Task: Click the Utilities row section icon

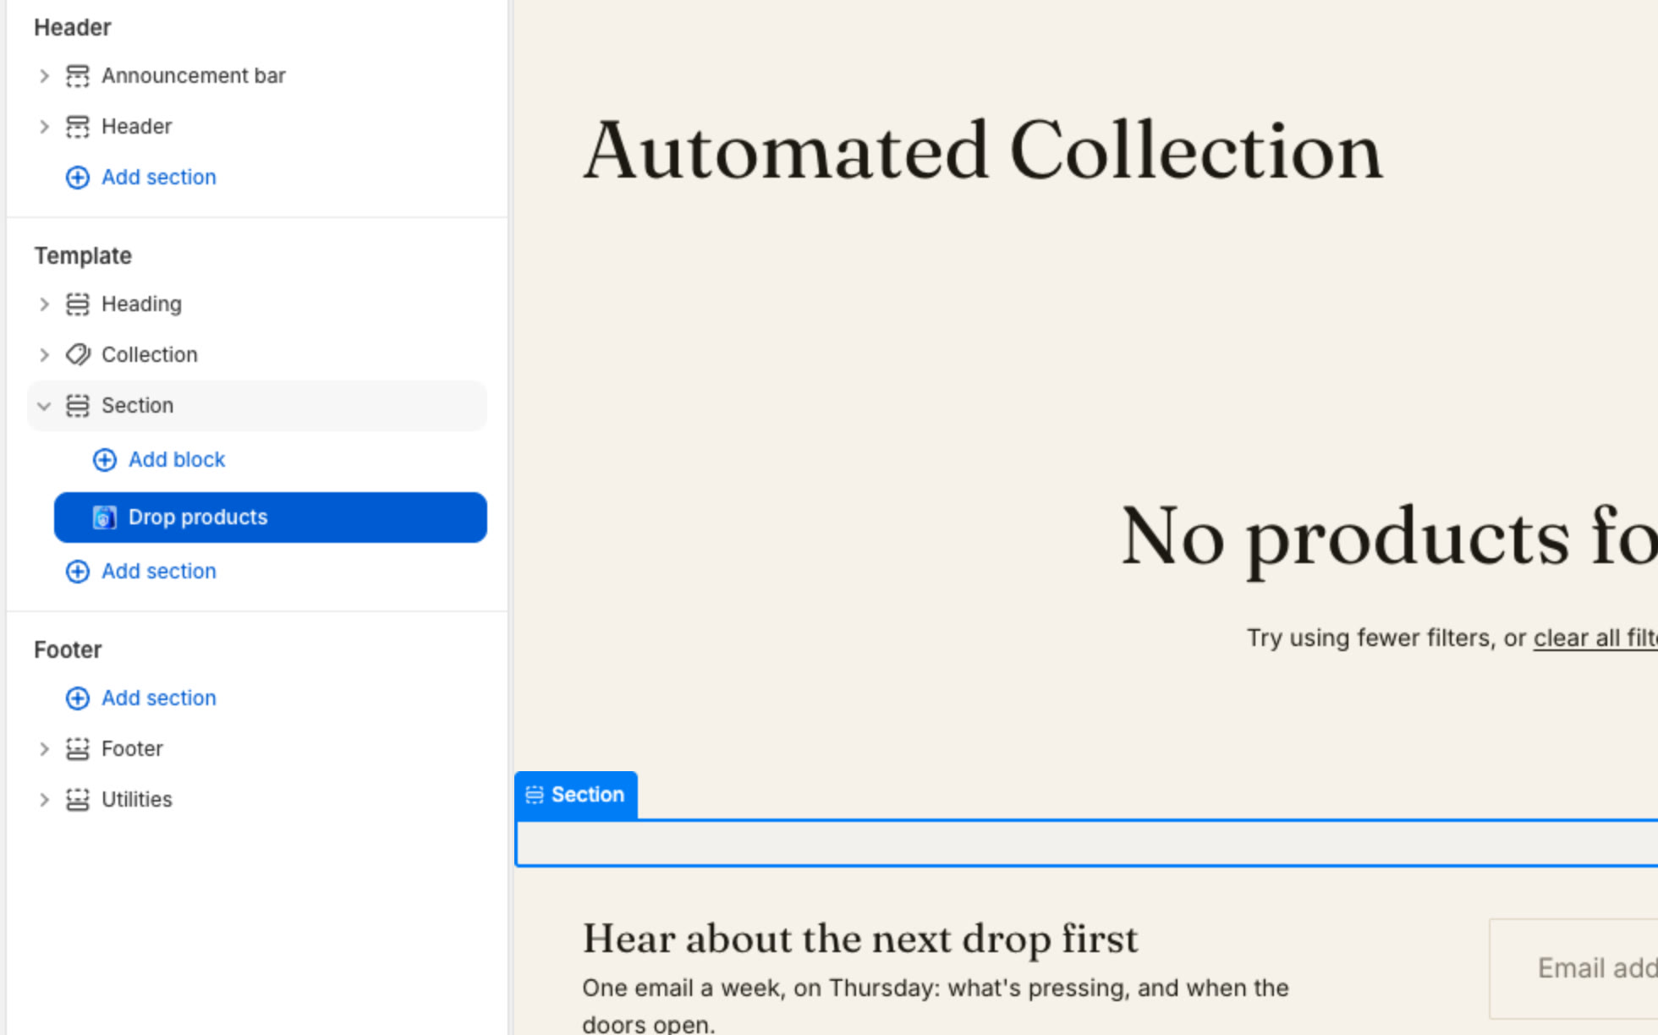Action: (78, 800)
